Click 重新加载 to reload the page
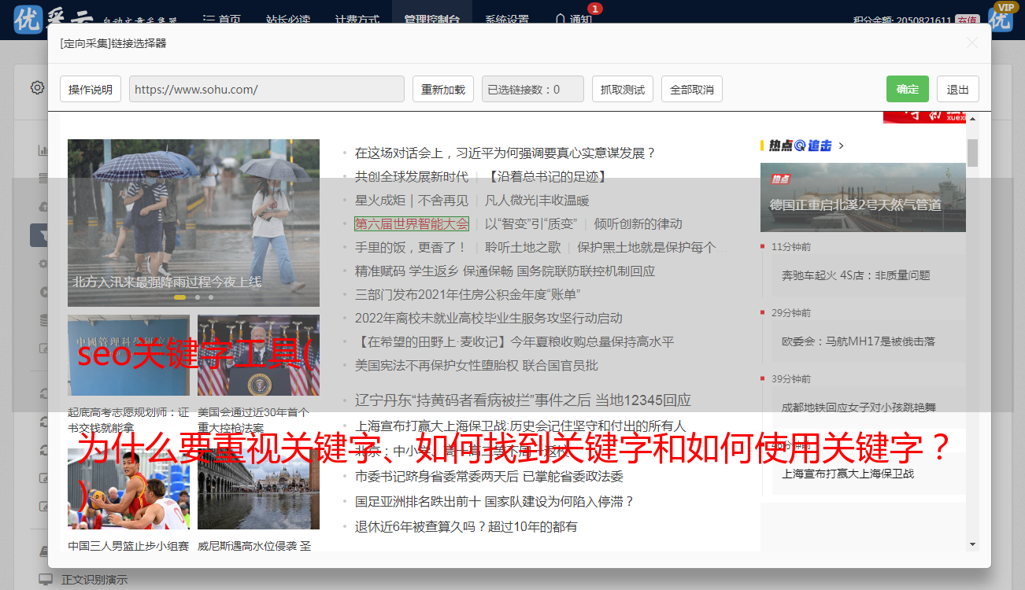1025x590 pixels. click(x=442, y=89)
